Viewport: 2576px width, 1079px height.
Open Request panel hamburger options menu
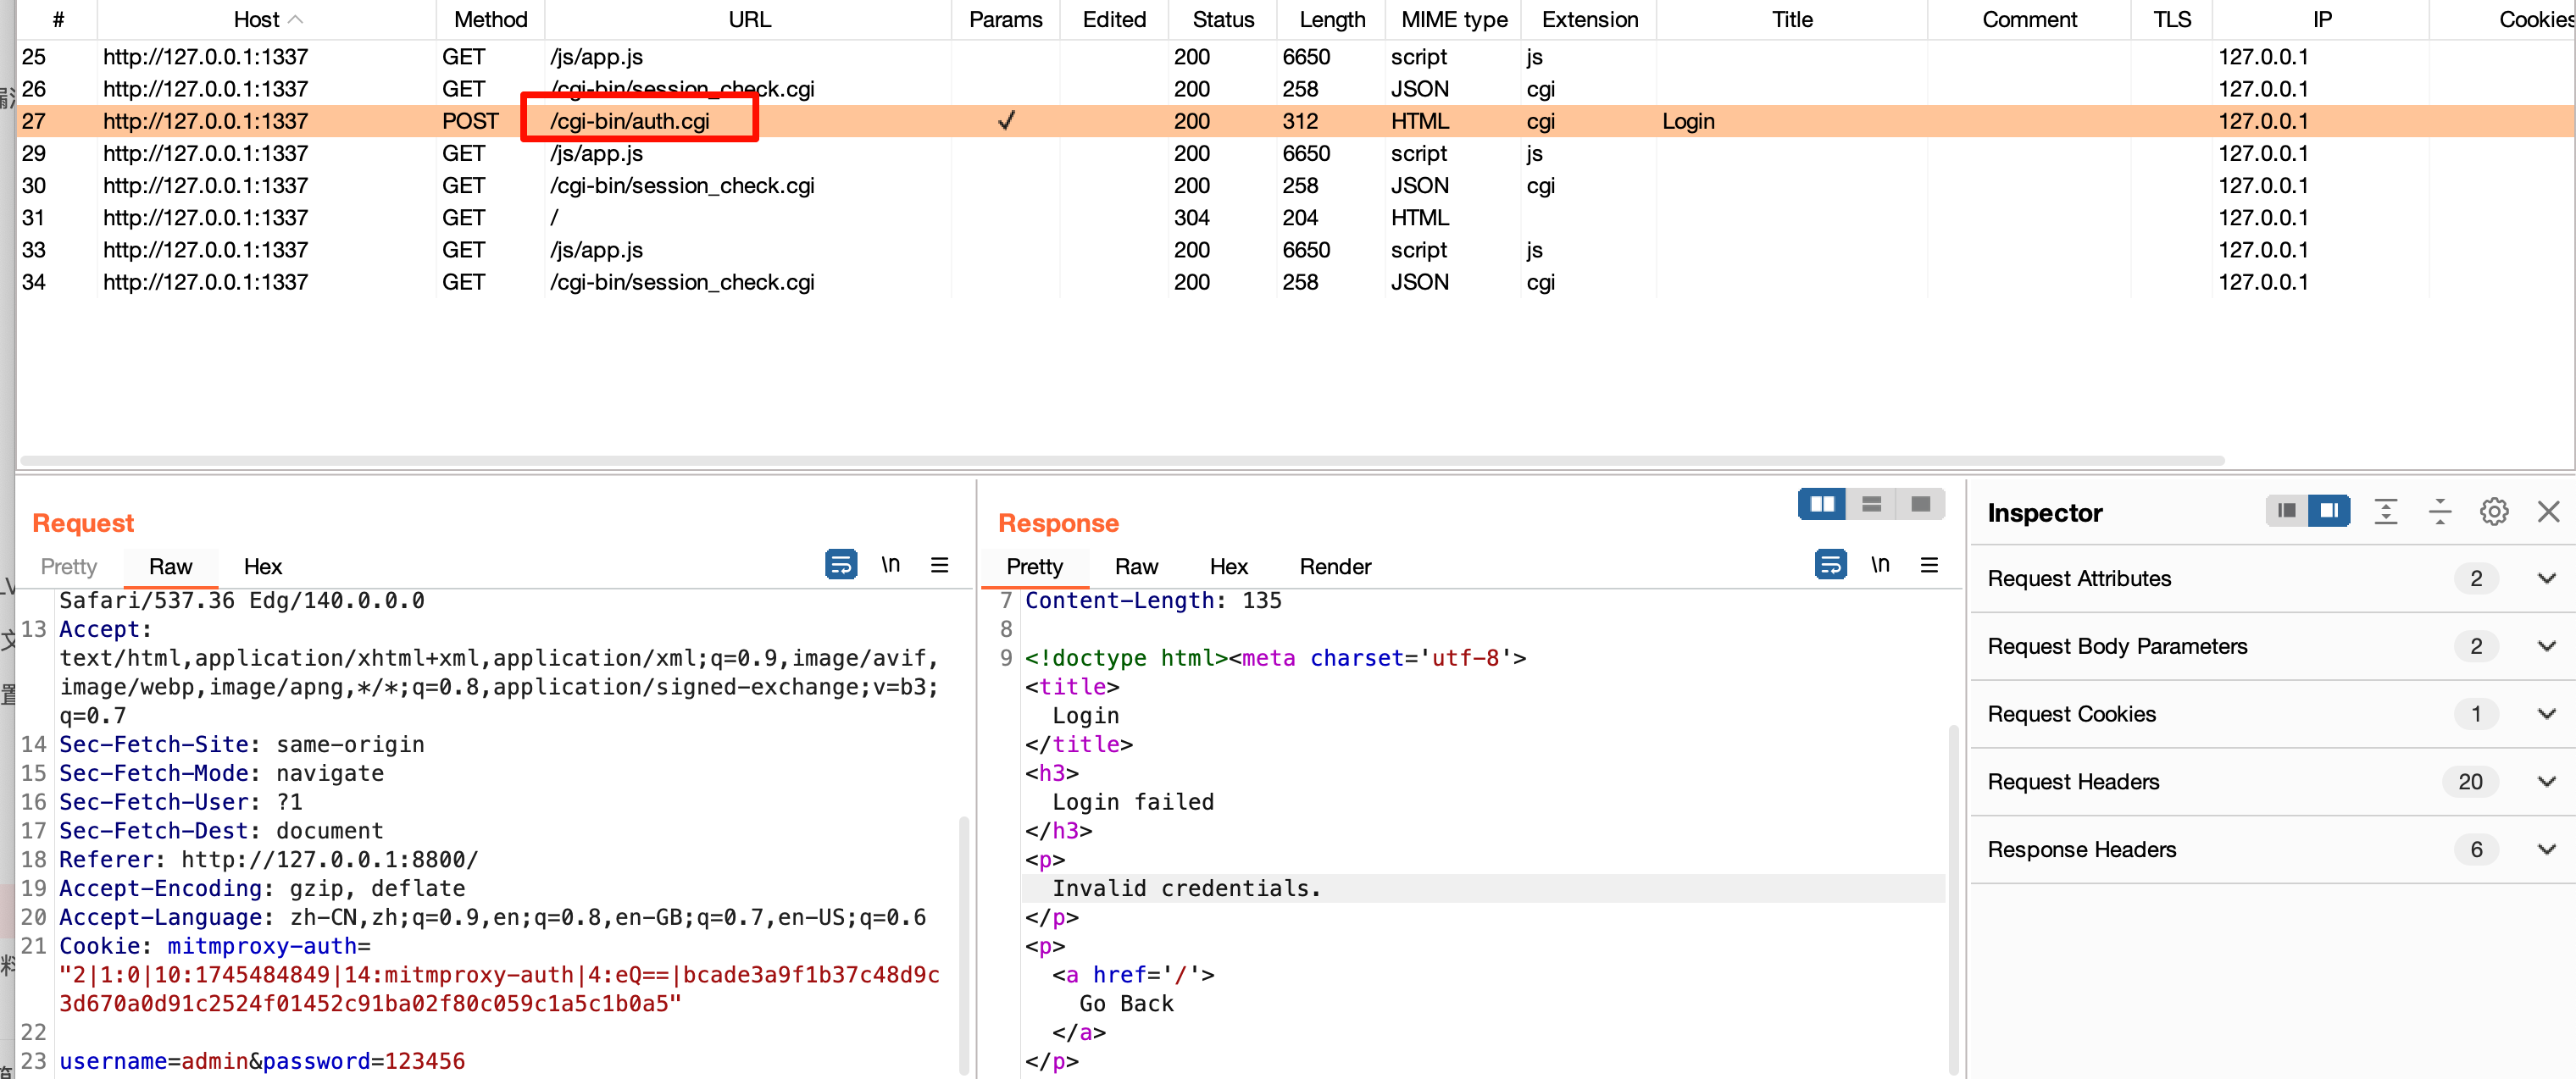[939, 564]
